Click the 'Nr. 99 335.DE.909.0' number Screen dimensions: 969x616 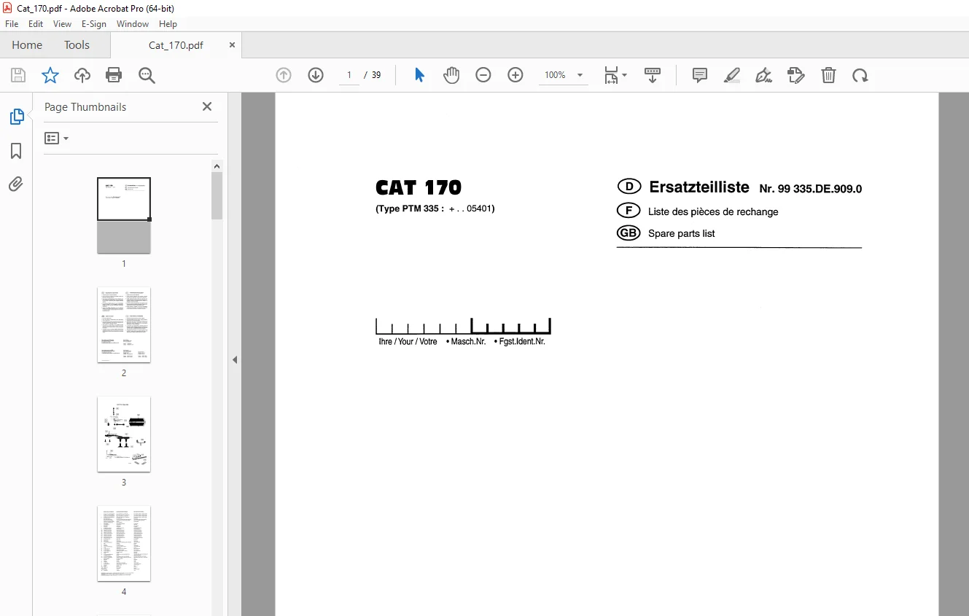[x=811, y=189]
